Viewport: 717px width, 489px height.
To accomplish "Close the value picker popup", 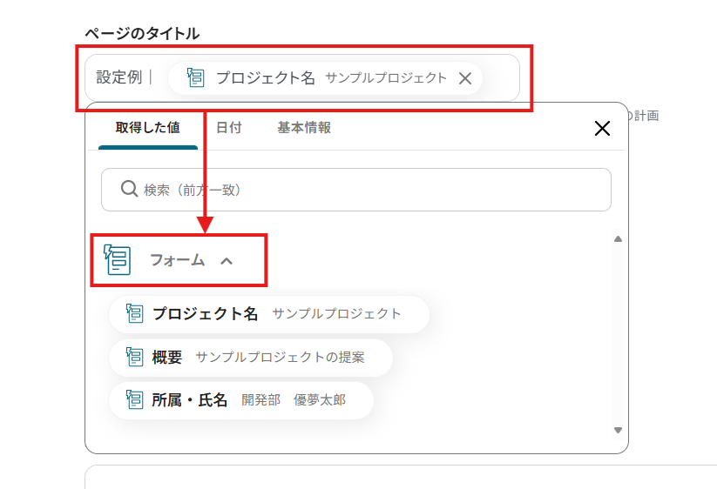I will click(x=601, y=129).
